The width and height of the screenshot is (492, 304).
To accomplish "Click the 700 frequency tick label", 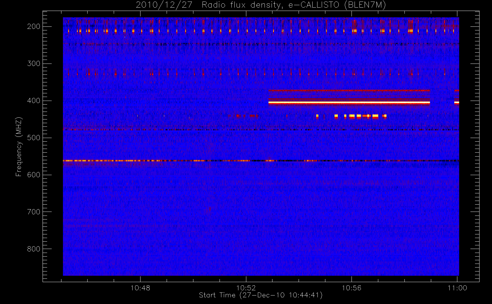I will pos(34,212).
